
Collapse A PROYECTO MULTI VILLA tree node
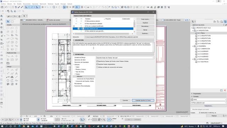[192, 28]
